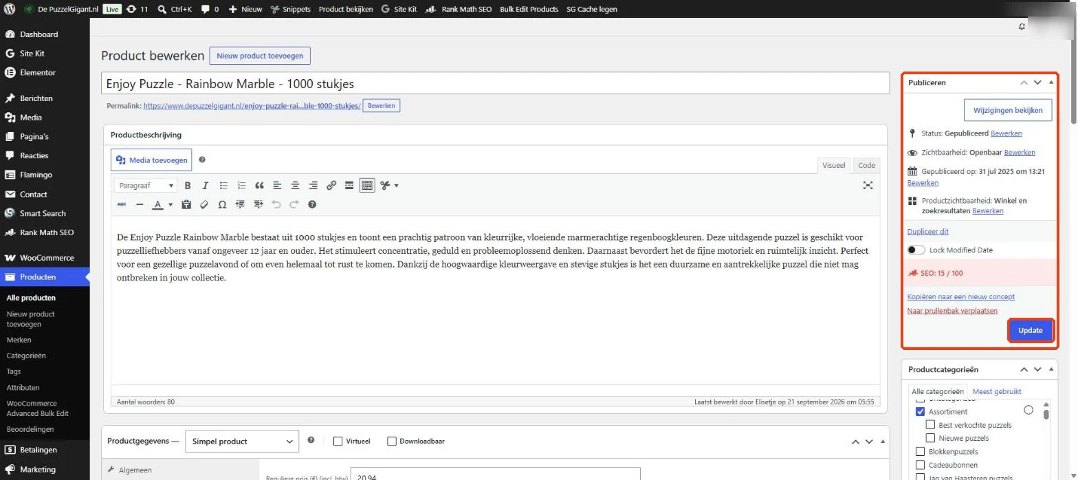Click the SG Cache legen admin bar item
Screen dimensions: 1078x480
click(x=592, y=9)
